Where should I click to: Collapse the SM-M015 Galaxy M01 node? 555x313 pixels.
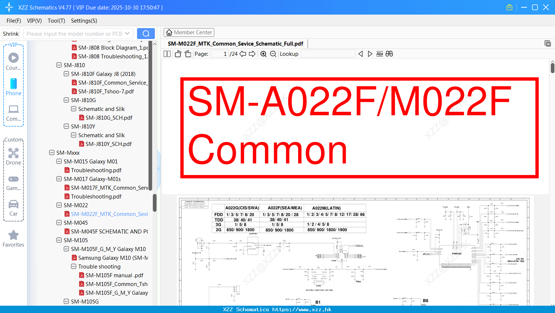pyautogui.click(x=59, y=161)
